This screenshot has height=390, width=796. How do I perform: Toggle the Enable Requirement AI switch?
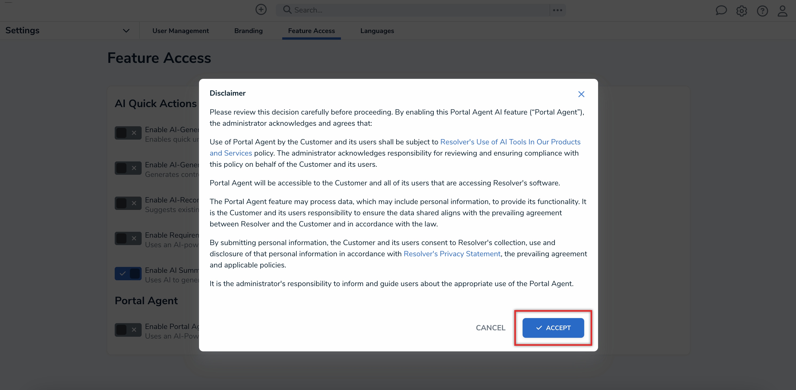click(128, 238)
